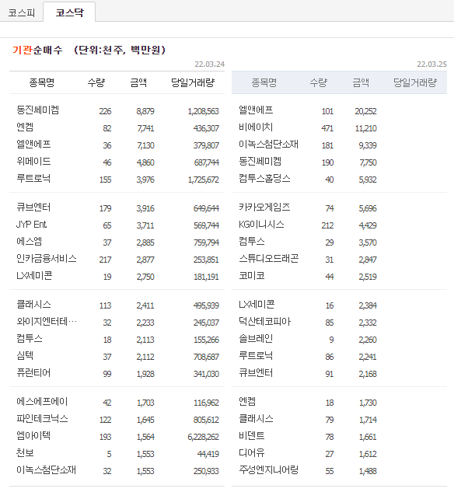Open 엔켐 in the 22.03.24 list
Screen dimensions: 454x492
click(25, 127)
